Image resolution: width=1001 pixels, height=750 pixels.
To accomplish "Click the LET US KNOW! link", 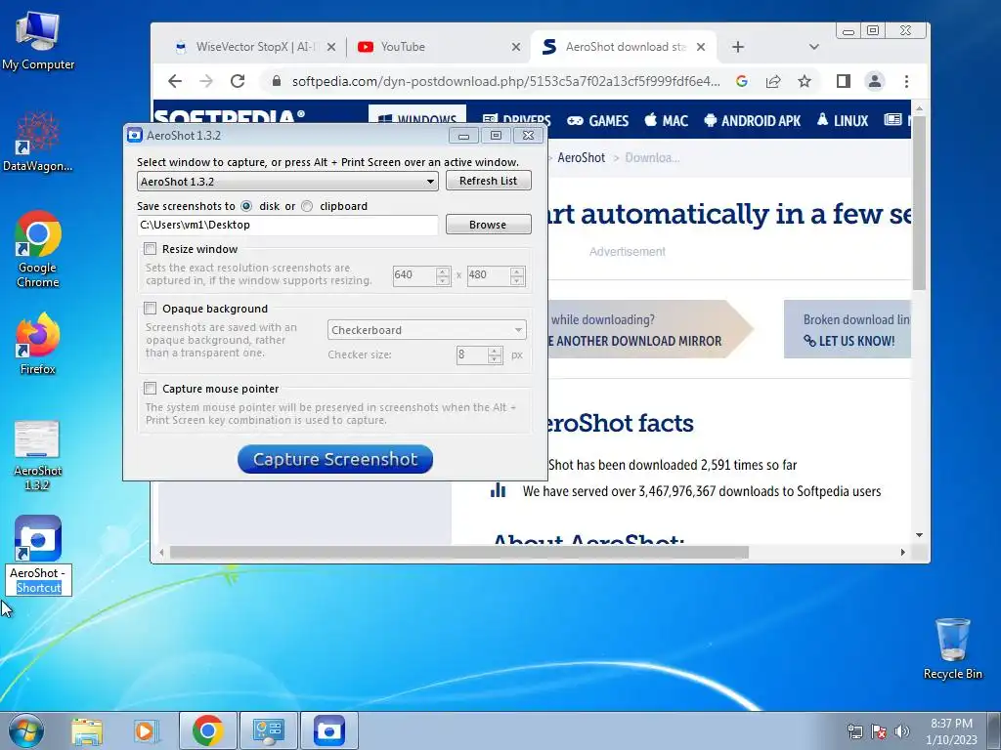I will (849, 341).
